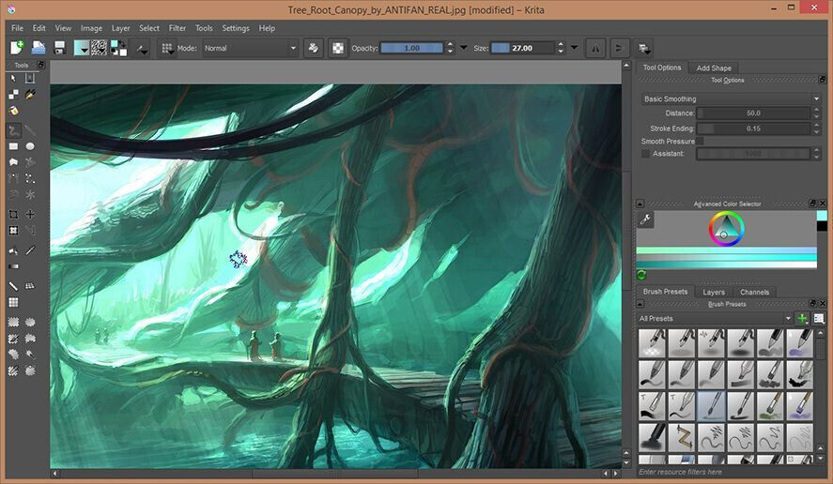The height and width of the screenshot is (484, 833).
Task: Click the Opacity slider
Action: (x=411, y=47)
